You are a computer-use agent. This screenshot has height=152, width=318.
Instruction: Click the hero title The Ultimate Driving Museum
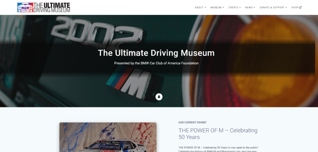coord(156,53)
